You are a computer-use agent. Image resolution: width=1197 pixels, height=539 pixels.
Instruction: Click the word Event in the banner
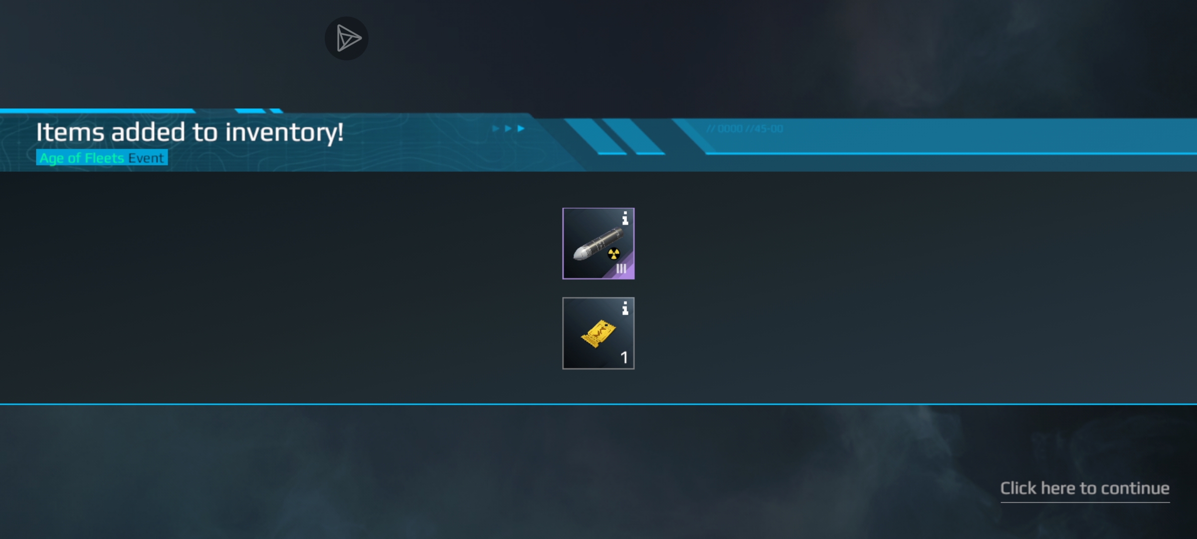pyautogui.click(x=146, y=158)
